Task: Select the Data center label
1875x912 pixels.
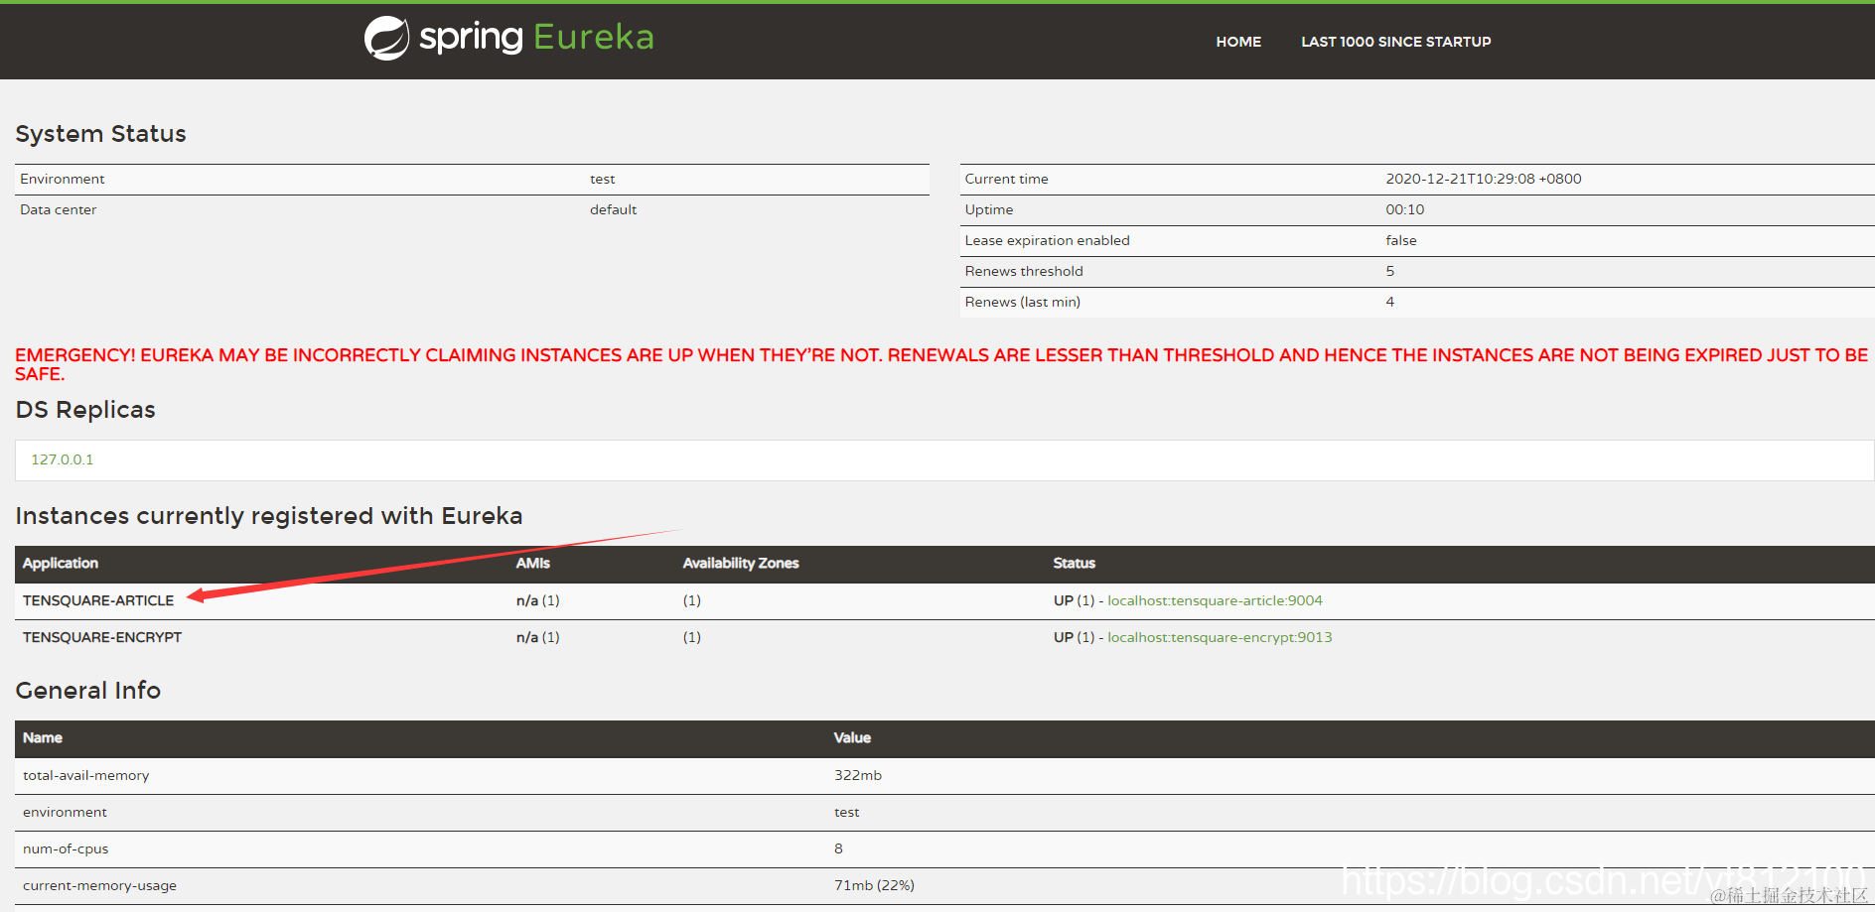Action: [x=58, y=209]
